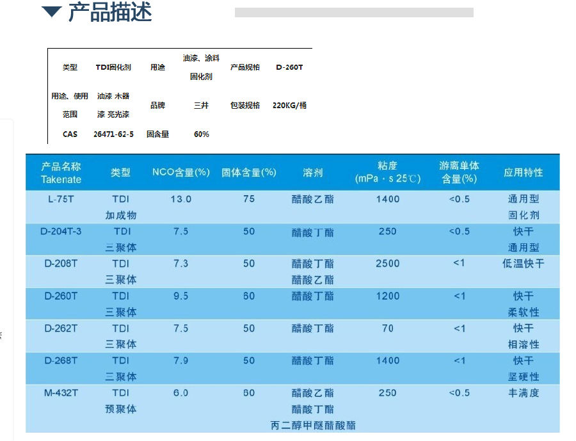
Task: Select the D-268T product name
Action: point(61,360)
